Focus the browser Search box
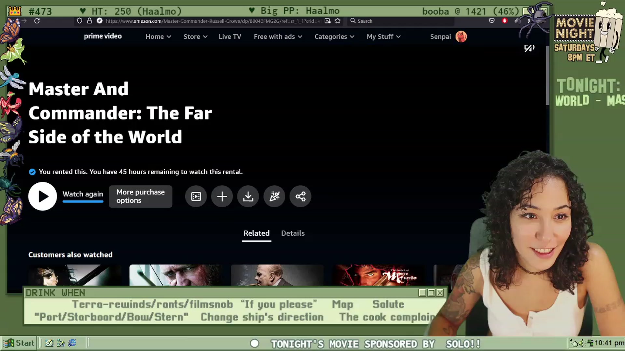Screen dimensions: 625x351 [x=400, y=21]
